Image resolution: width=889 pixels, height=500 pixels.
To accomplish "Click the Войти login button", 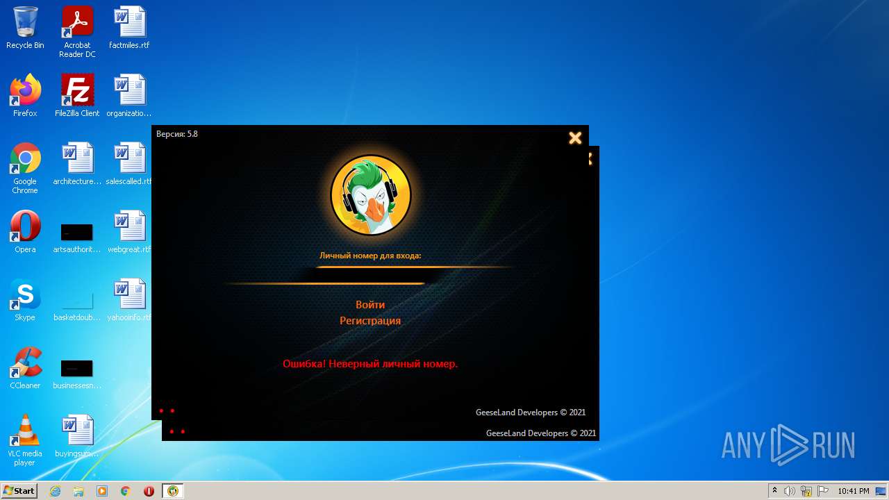I will (x=370, y=305).
